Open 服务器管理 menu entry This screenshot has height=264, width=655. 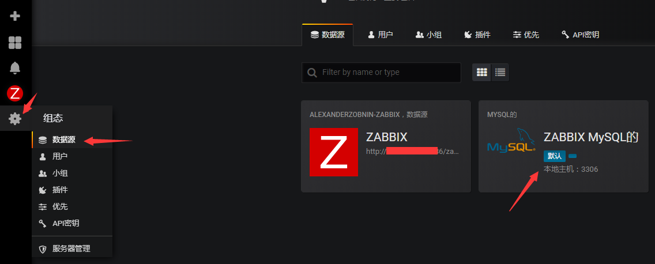[x=72, y=249]
